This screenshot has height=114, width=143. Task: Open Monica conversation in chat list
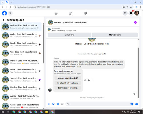pos(21,88)
